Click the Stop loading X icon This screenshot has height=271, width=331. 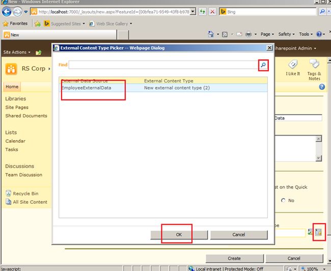(x=212, y=12)
